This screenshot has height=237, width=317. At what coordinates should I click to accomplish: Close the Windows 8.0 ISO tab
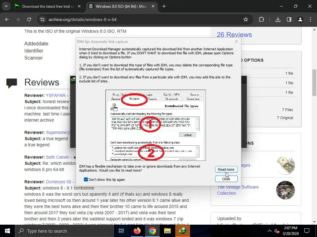pos(153,6)
